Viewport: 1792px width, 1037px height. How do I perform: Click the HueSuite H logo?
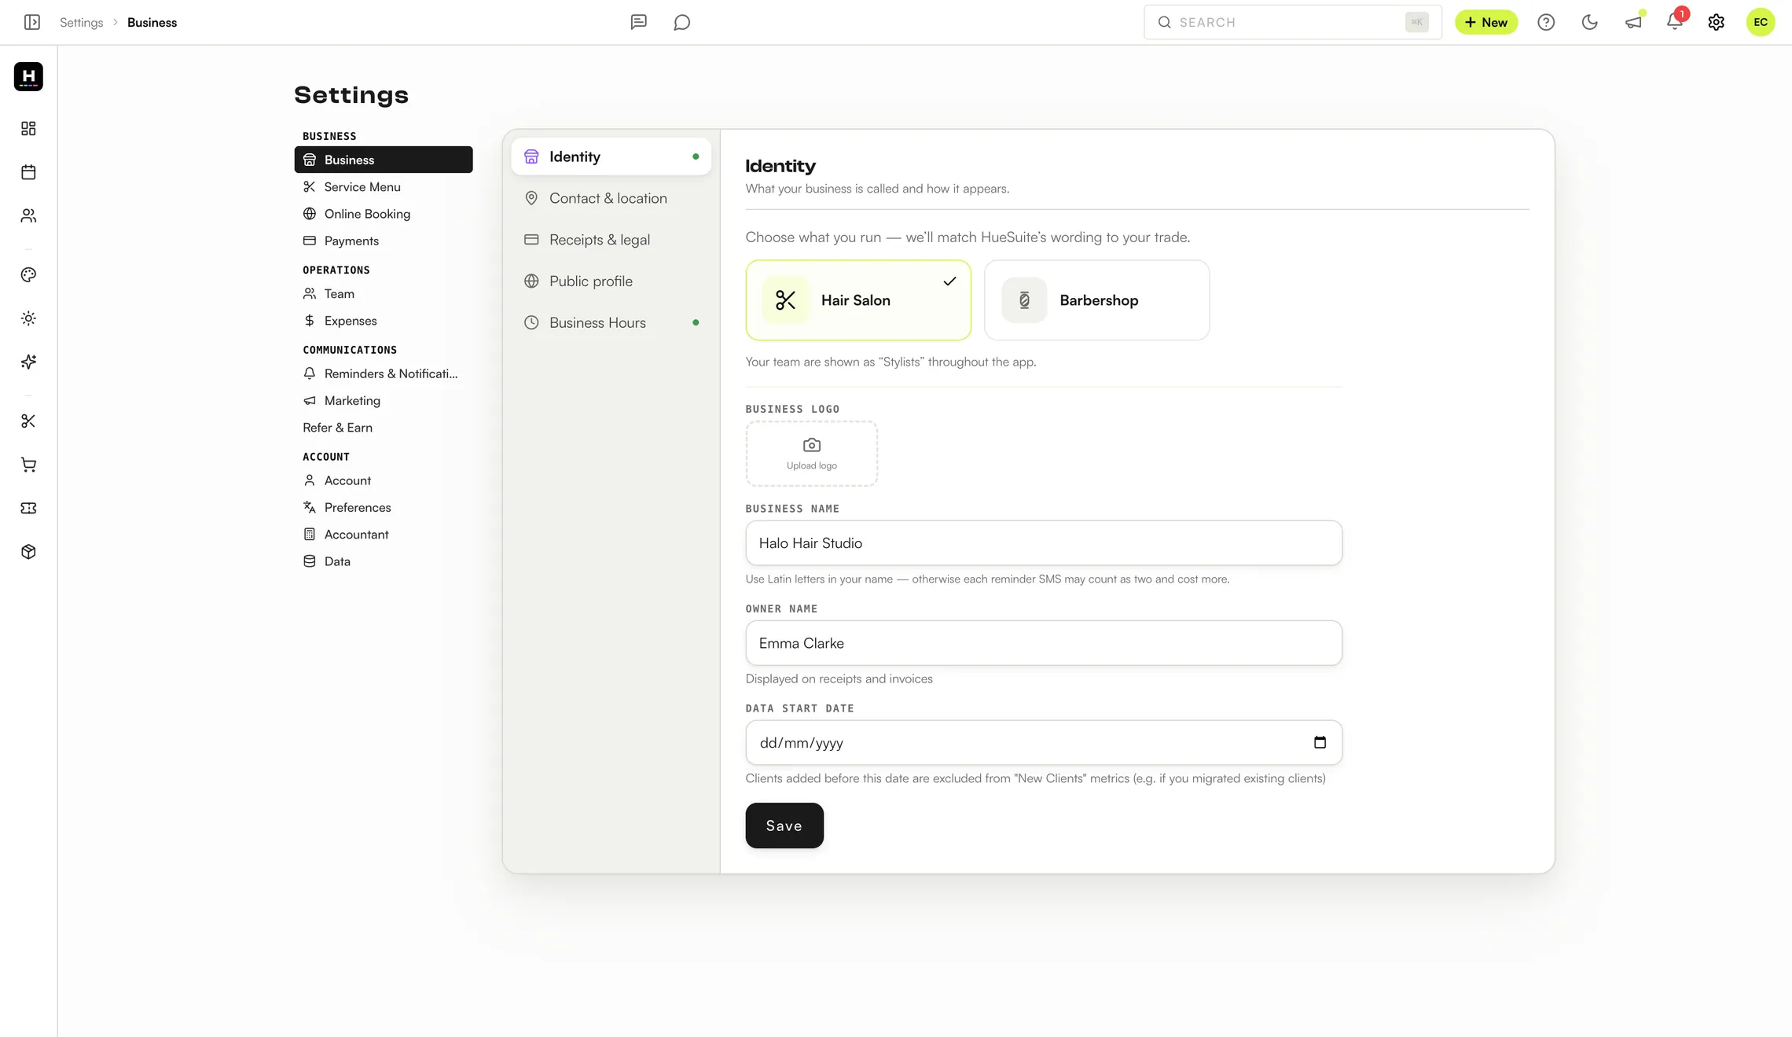28,76
